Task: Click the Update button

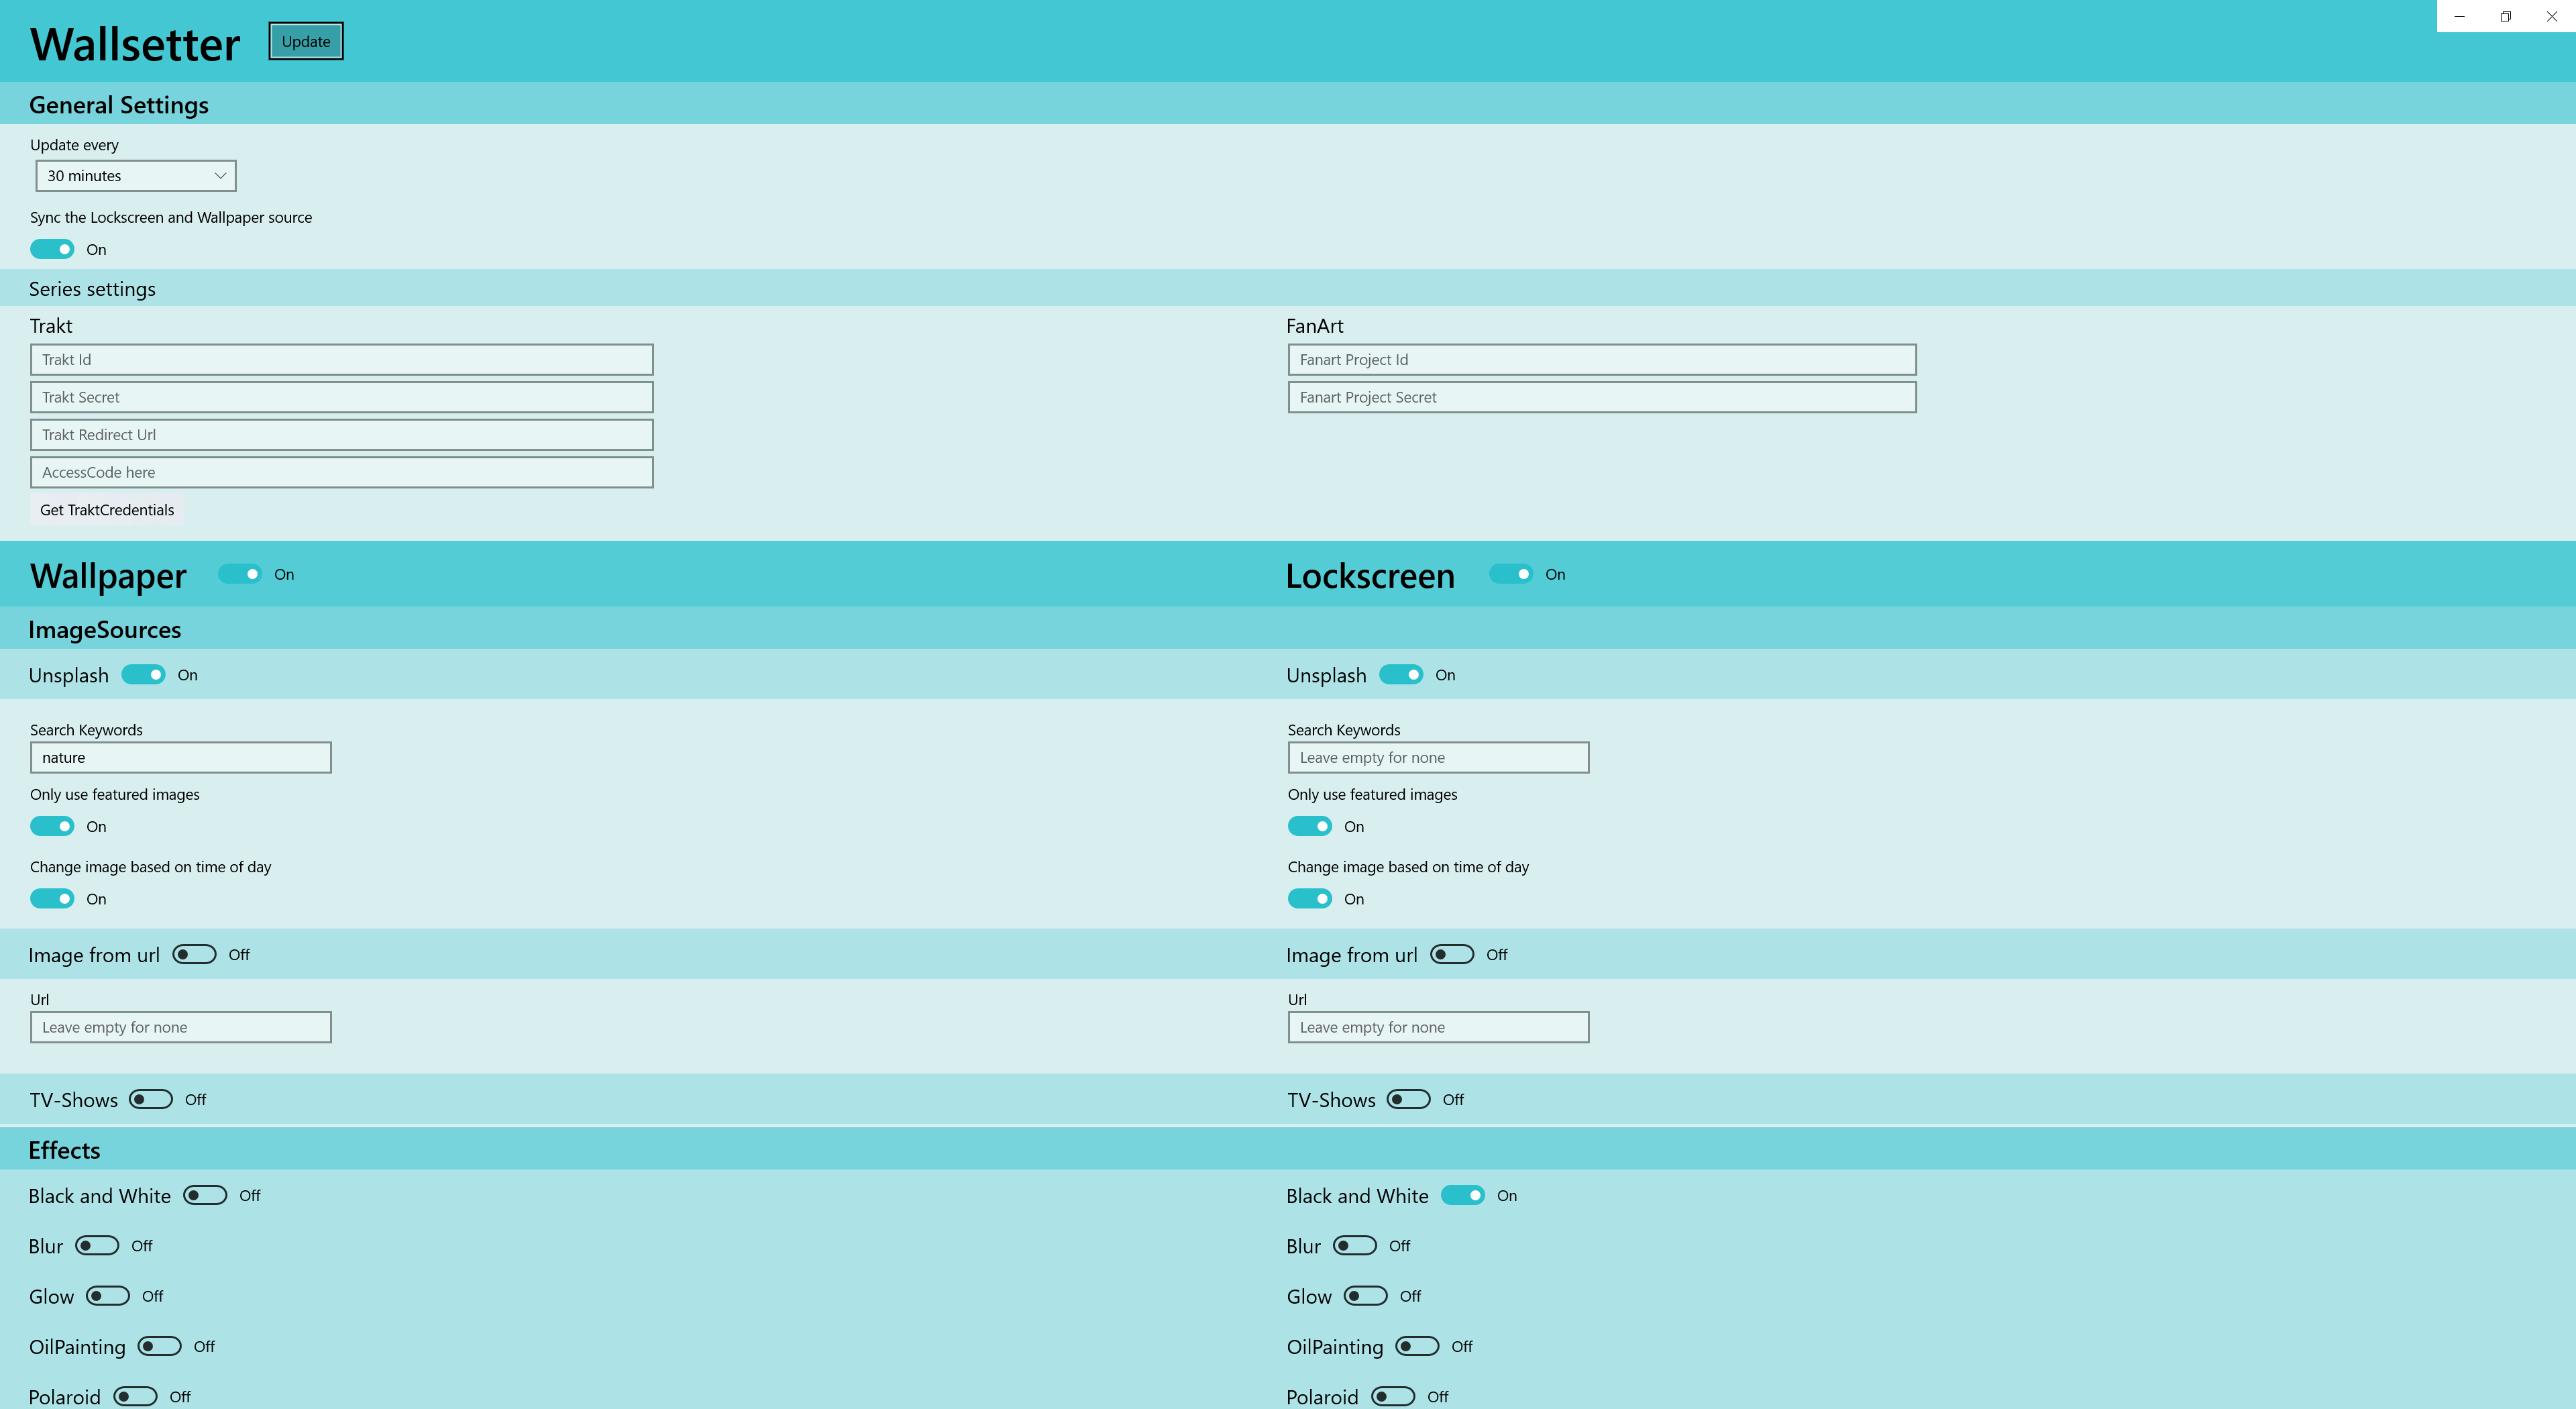Action: pyautogui.click(x=305, y=41)
